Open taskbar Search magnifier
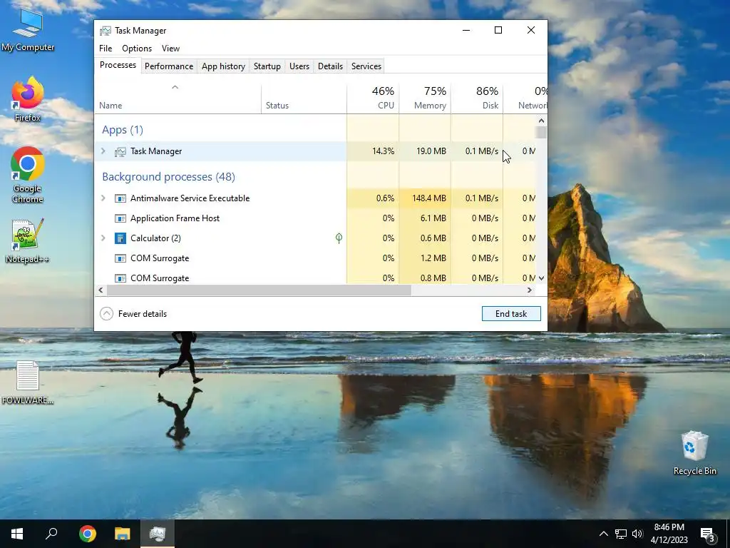 tap(51, 534)
